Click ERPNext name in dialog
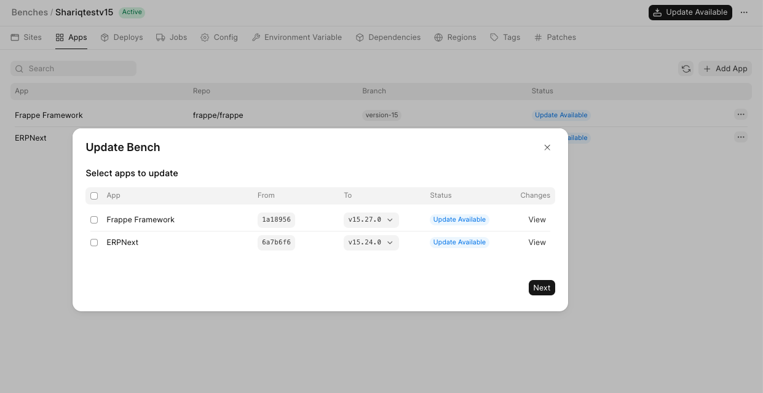 [122, 243]
